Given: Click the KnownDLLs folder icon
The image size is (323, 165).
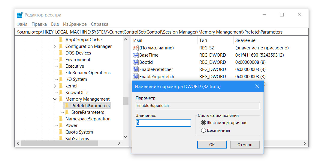Looking at the screenshot, I should coord(61,93).
